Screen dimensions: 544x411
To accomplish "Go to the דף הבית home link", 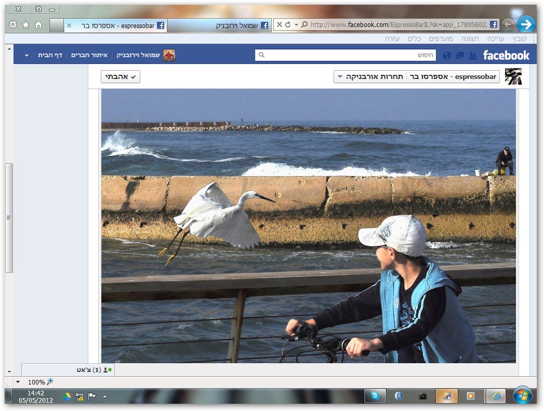I will (50, 56).
